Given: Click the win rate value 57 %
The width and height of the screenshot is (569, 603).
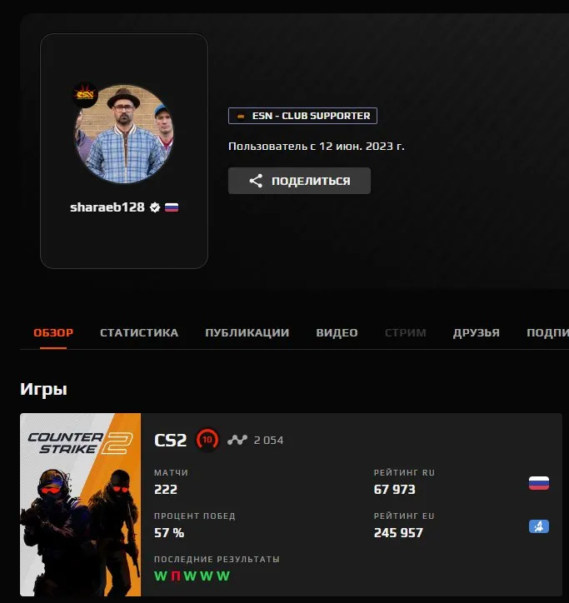Looking at the screenshot, I should click(169, 533).
